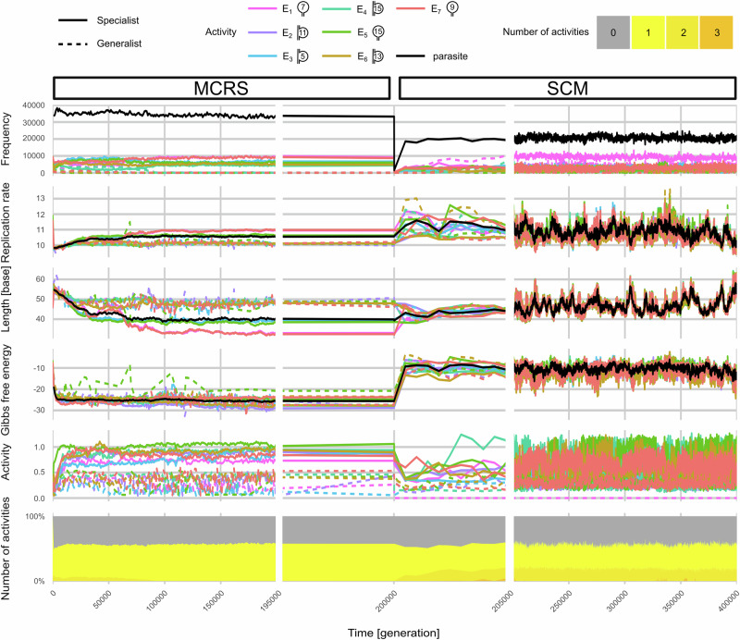Click the 'Specialist' legend text

click(118, 20)
